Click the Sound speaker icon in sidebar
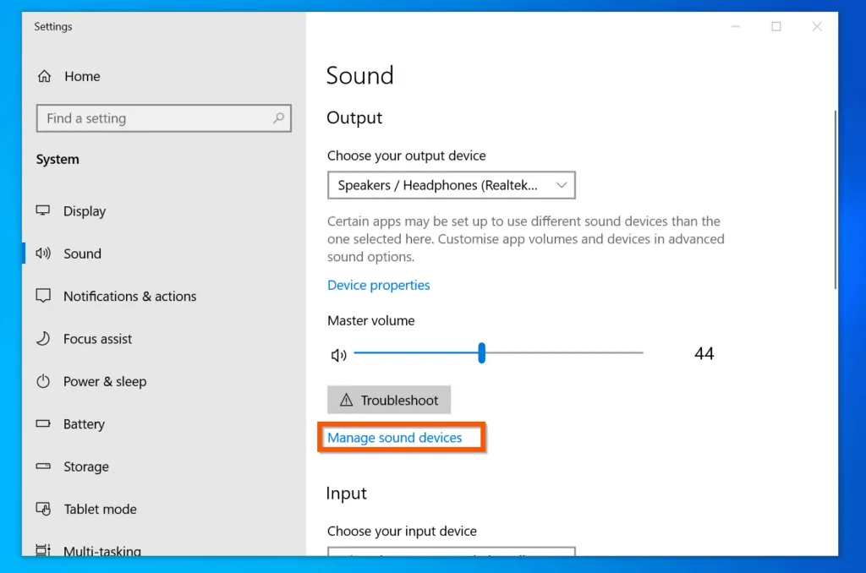 [x=42, y=254]
